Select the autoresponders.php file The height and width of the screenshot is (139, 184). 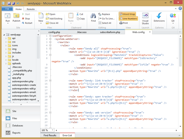click(23, 81)
